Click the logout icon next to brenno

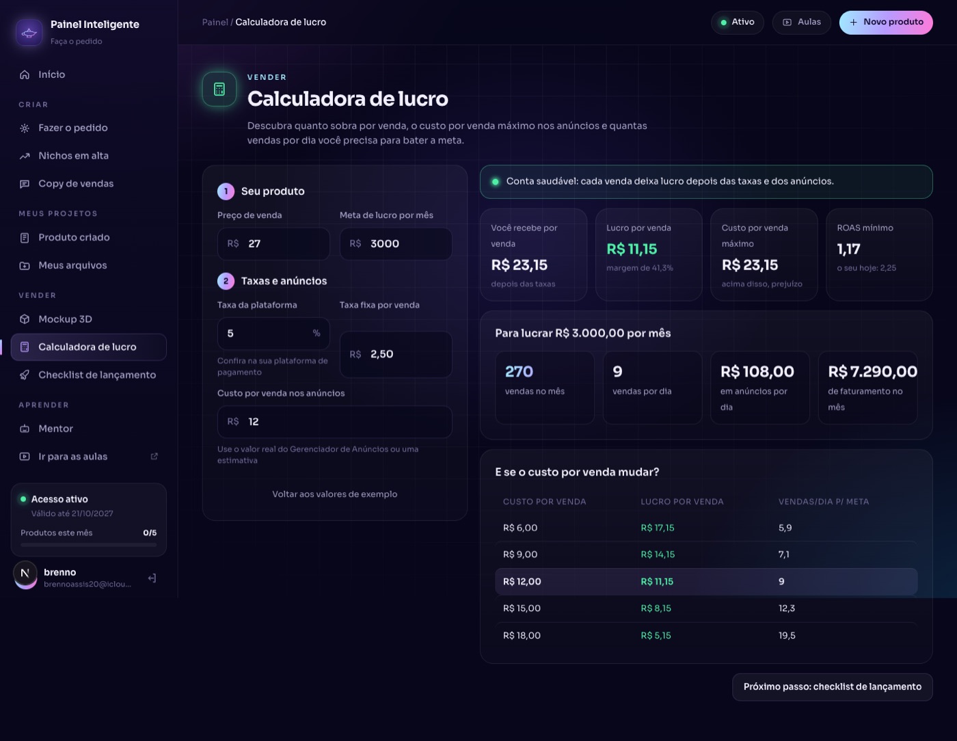point(152,578)
